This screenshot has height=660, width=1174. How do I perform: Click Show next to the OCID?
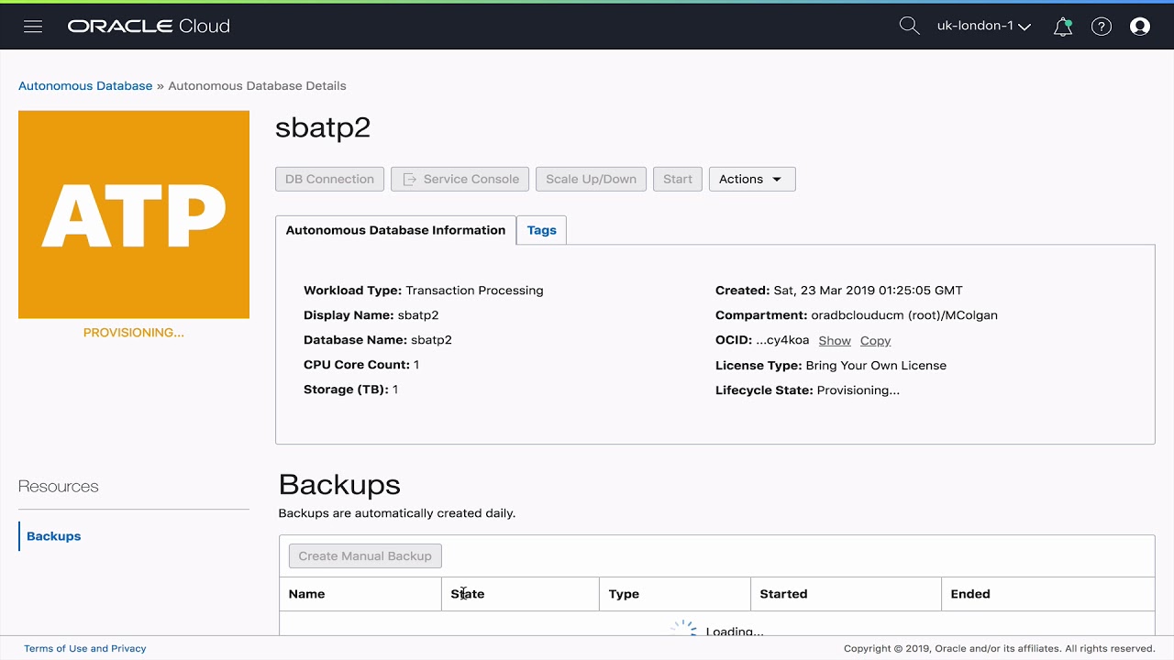(x=835, y=340)
